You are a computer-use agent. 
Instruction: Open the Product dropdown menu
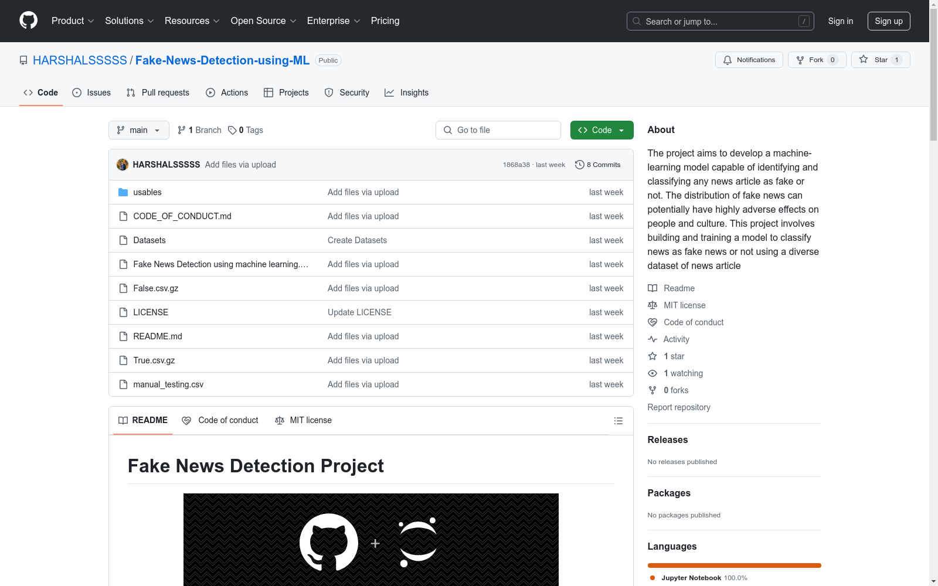pos(73,21)
